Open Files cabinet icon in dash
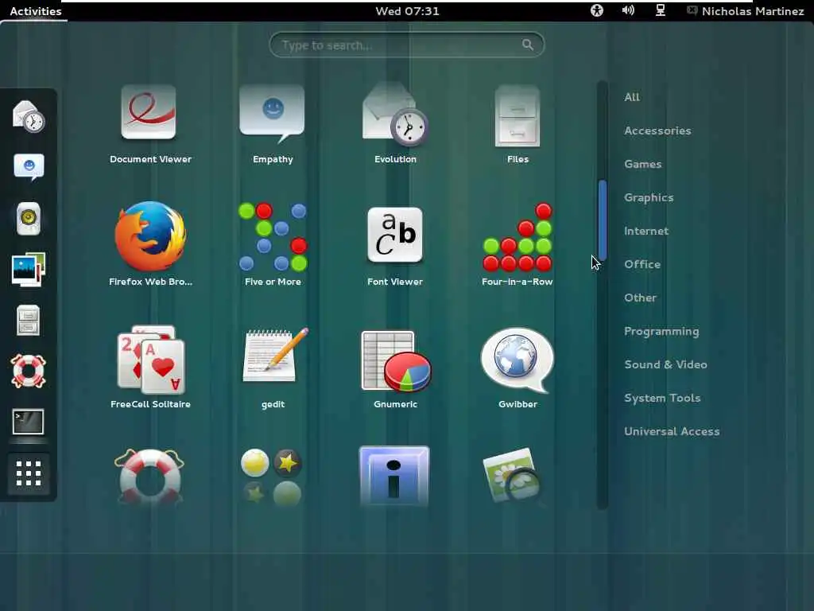The height and width of the screenshot is (611, 814). coord(28,320)
